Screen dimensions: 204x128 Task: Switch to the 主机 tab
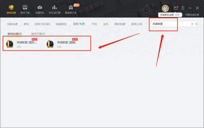pyautogui.click(x=106, y=24)
